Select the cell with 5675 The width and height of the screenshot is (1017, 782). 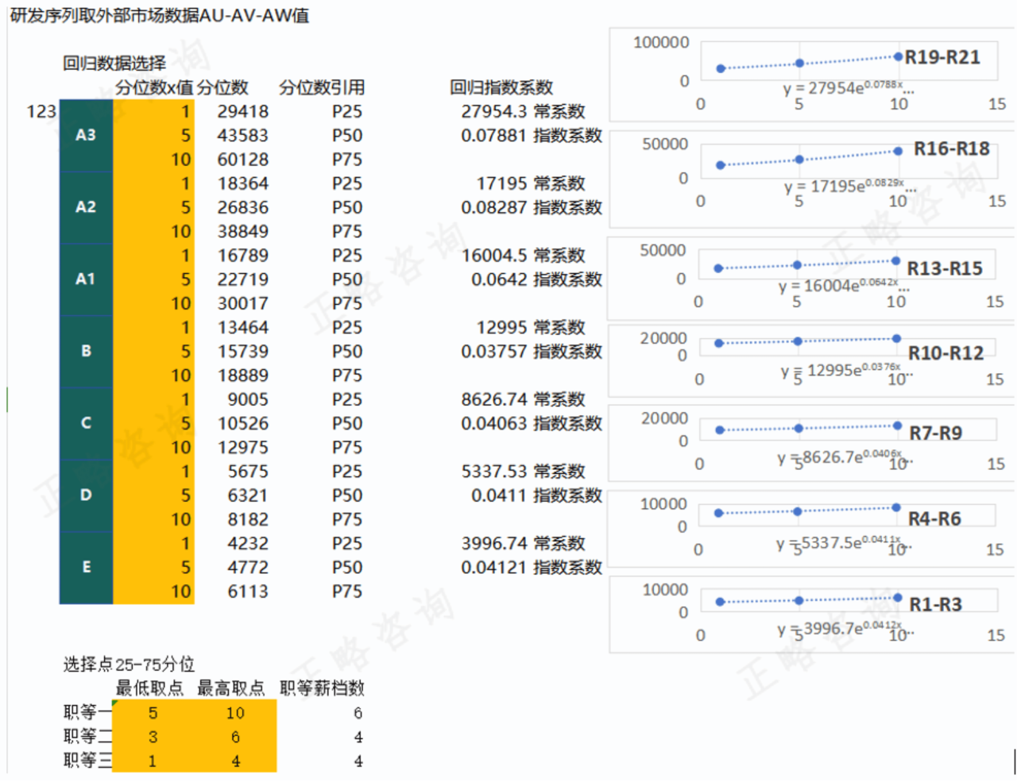248,471
